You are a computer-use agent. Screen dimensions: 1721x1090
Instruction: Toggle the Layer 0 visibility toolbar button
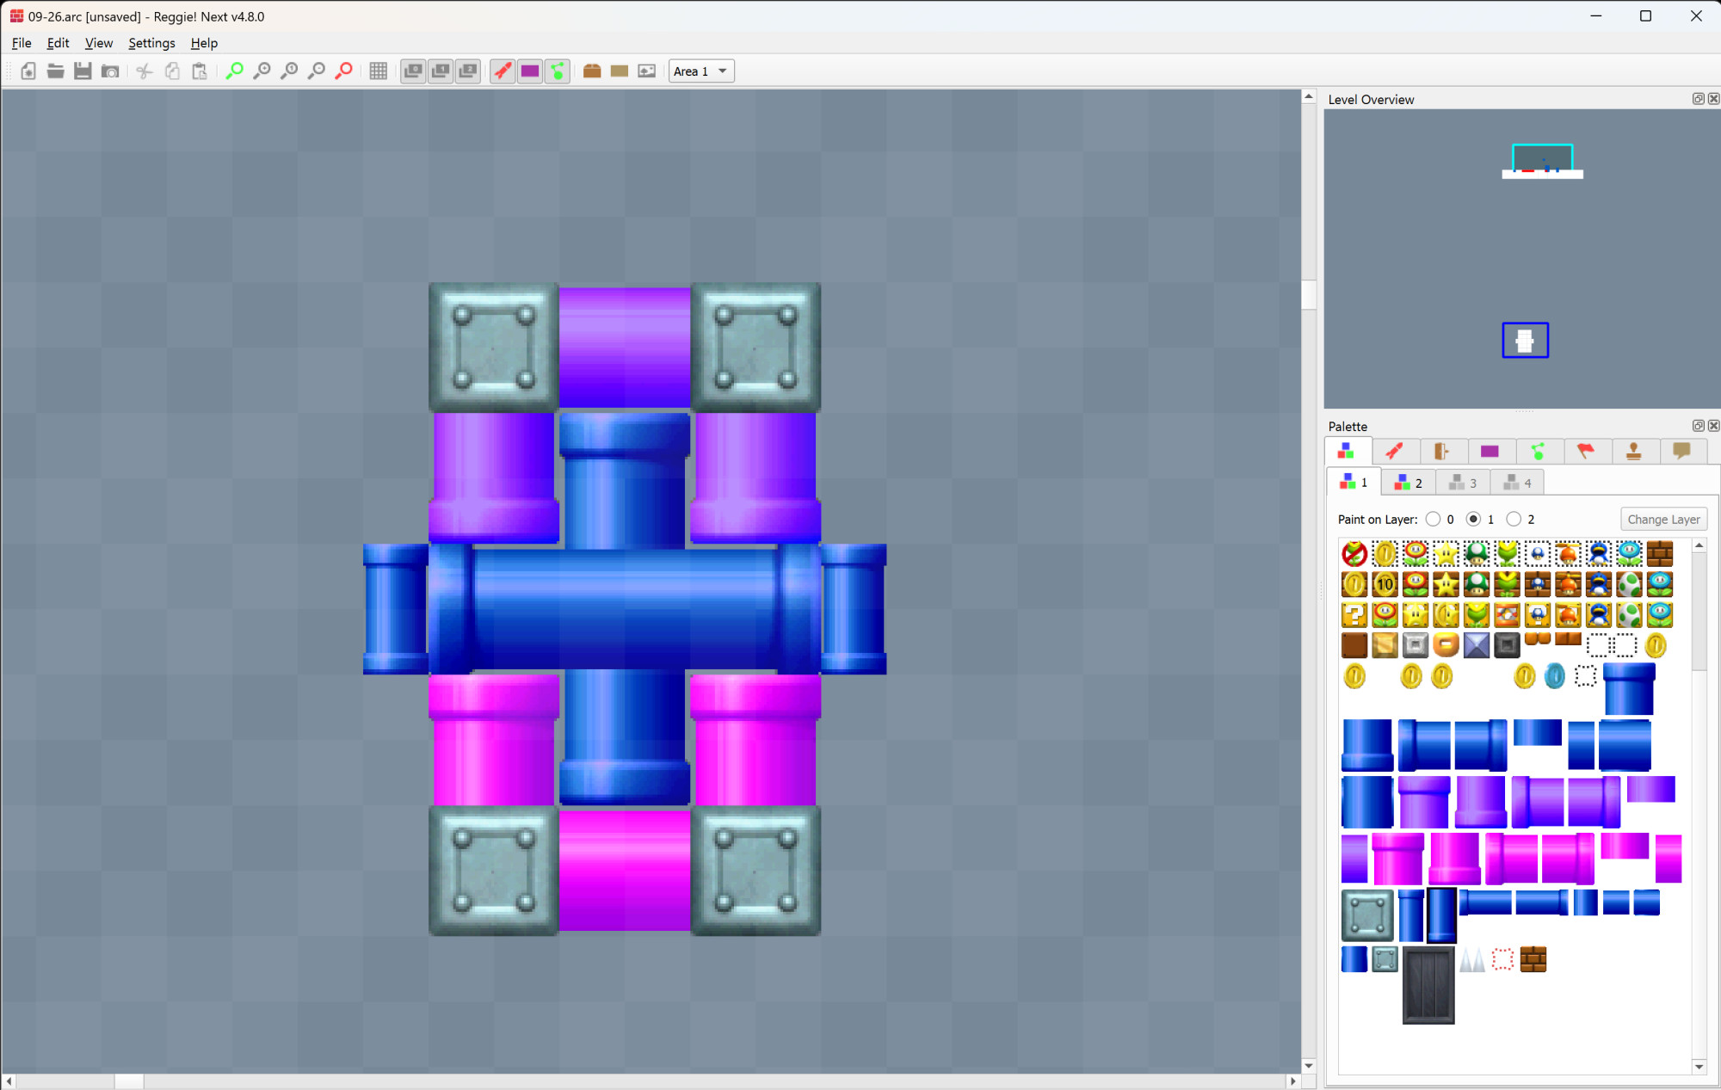tap(413, 71)
